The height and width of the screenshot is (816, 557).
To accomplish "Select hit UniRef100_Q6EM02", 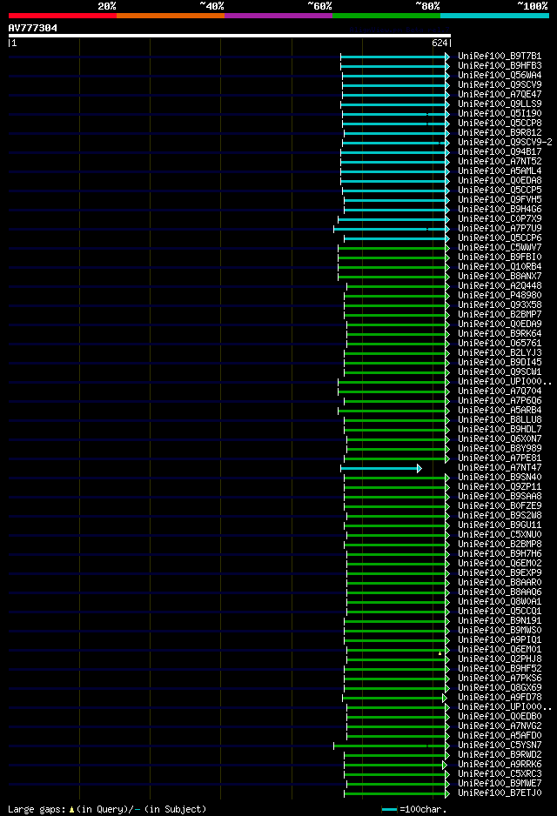I will tap(500, 563).
